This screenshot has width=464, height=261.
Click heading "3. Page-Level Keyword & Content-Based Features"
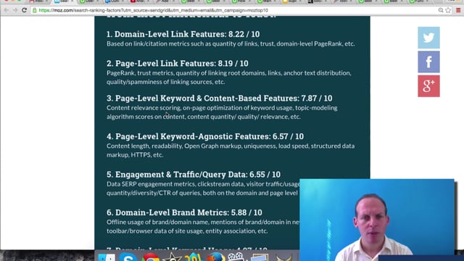(x=203, y=99)
